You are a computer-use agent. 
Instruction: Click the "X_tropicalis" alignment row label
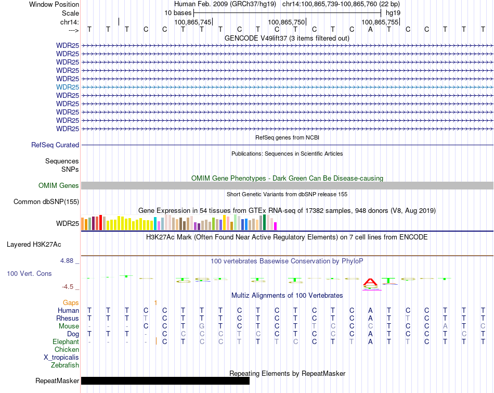tap(61, 358)
